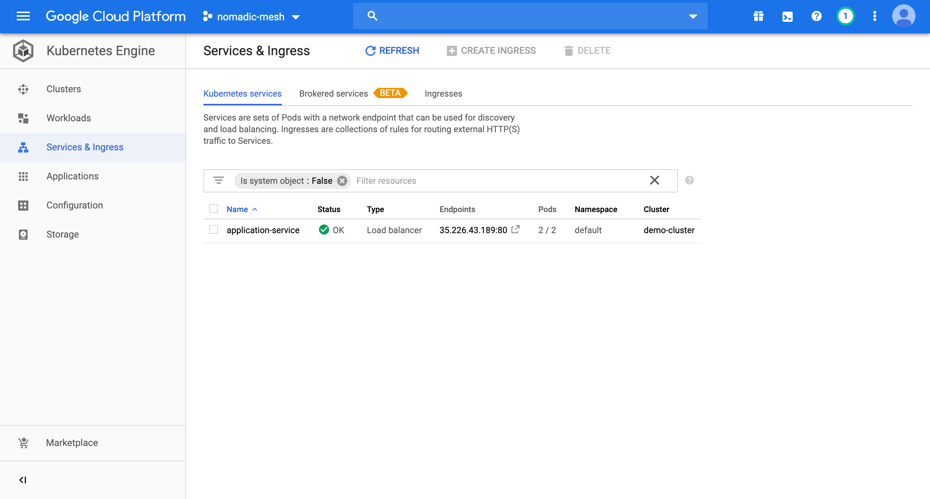Collapse the left sidebar panel

23,480
